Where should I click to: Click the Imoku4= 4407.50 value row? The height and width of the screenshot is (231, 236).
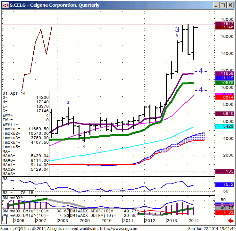click(x=26, y=142)
